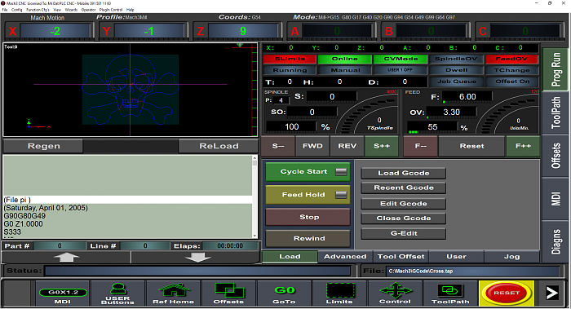The image size is (571, 309).
Task: Open the Offsets icon in bottom toolbar
Action: pyautogui.click(x=228, y=294)
